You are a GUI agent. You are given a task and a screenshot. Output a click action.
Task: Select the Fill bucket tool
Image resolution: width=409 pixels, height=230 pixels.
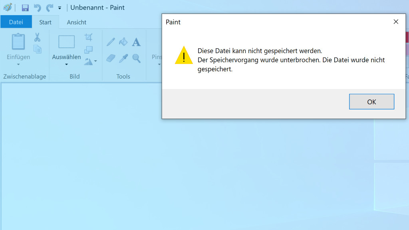pyautogui.click(x=123, y=42)
